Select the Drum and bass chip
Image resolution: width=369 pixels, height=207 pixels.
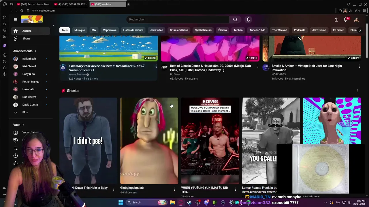click(179, 30)
